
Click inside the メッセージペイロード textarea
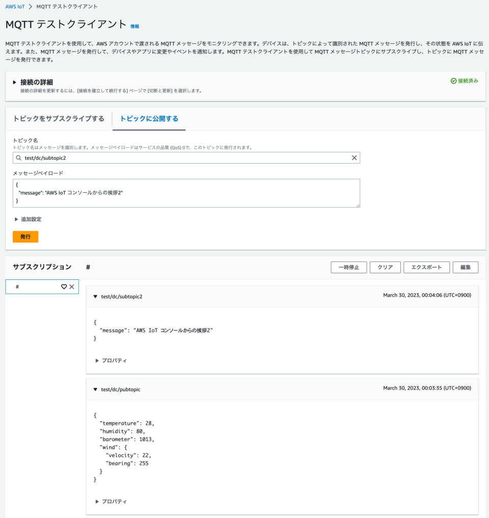[186, 193]
